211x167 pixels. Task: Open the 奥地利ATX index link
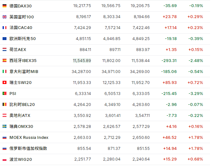tap(20, 116)
